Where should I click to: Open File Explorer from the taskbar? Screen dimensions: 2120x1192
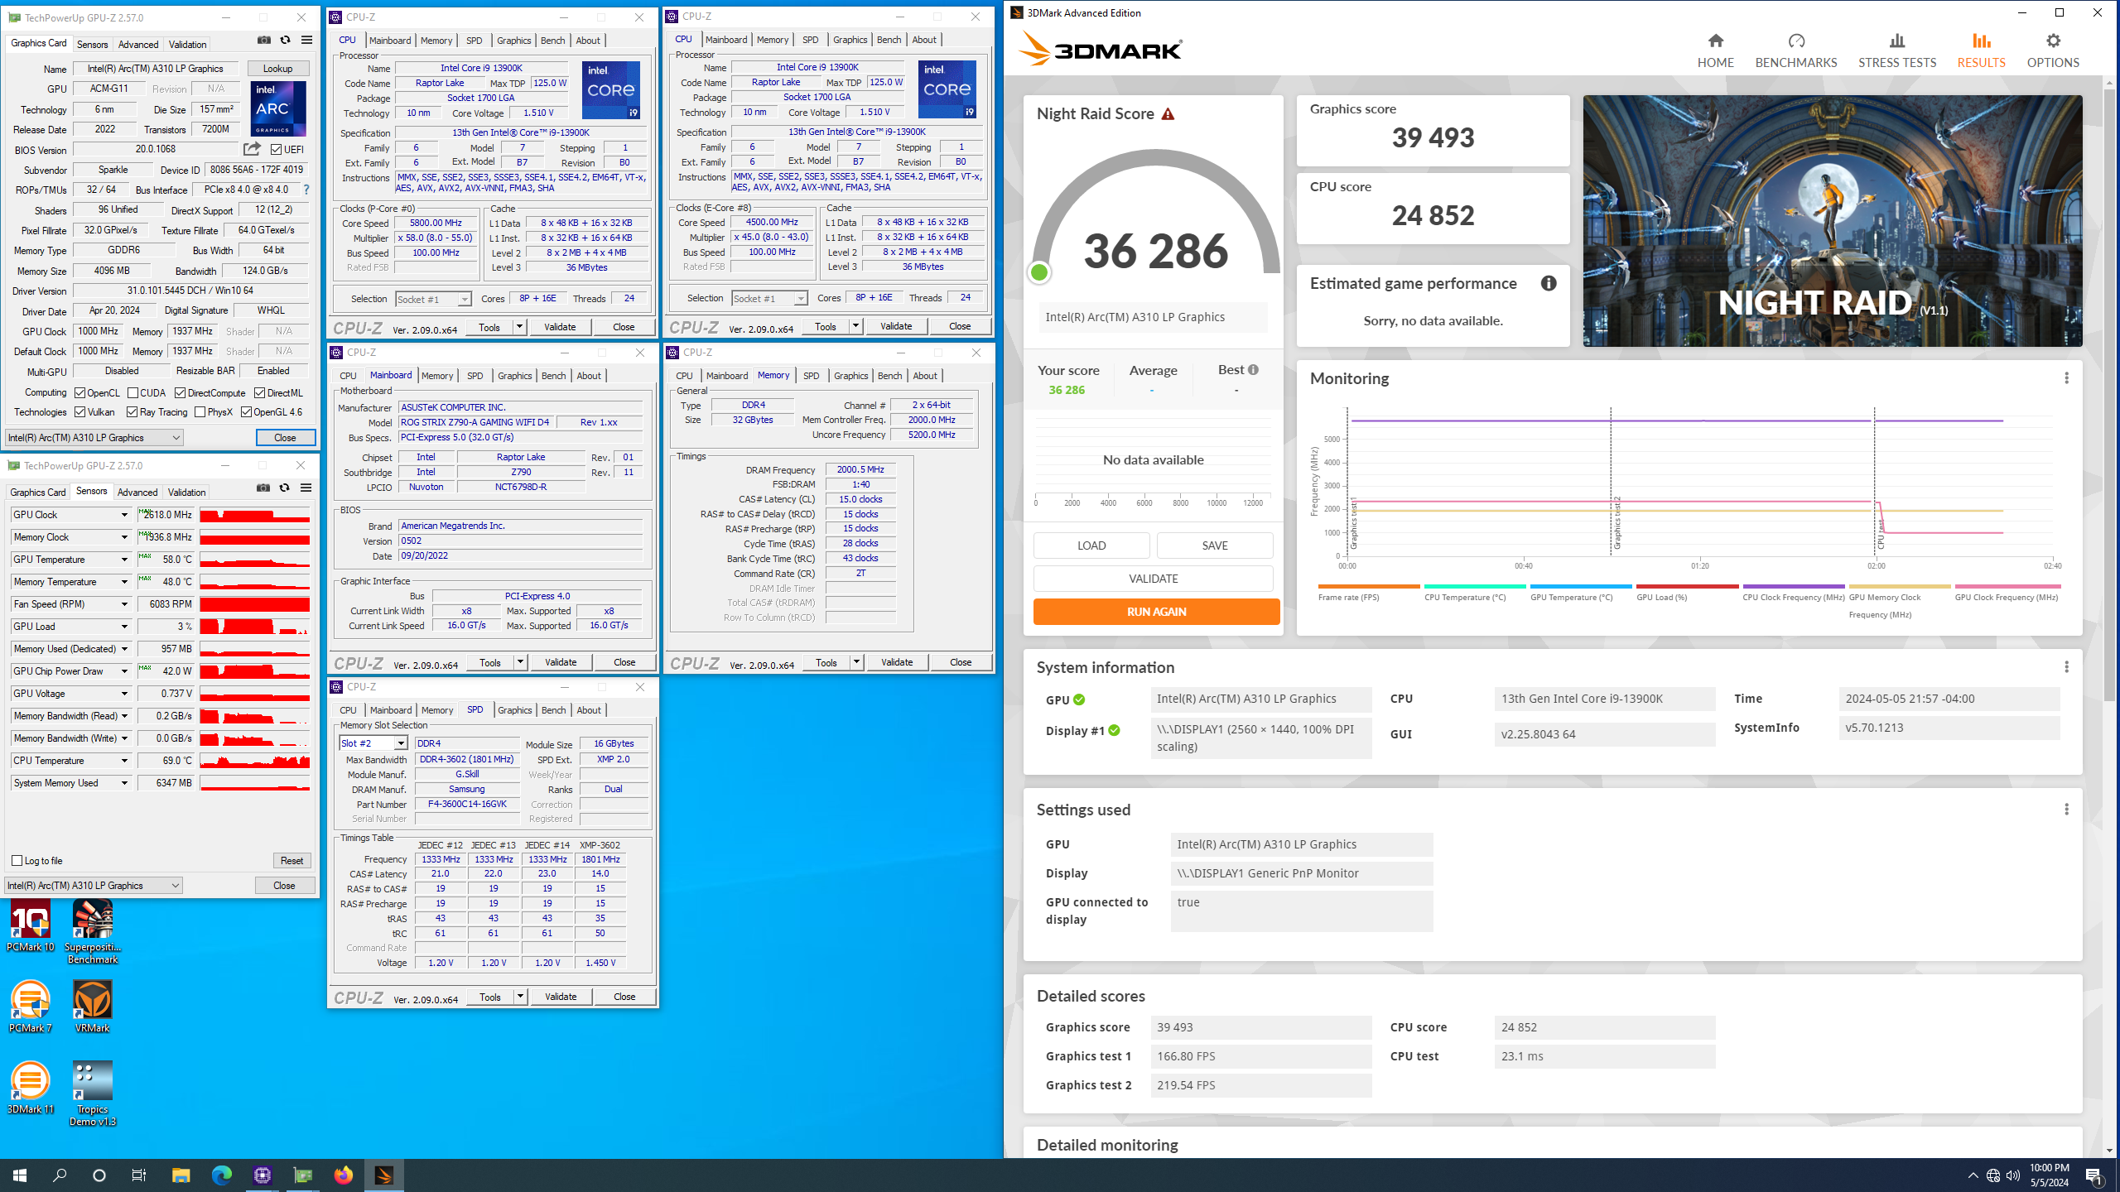point(181,1175)
